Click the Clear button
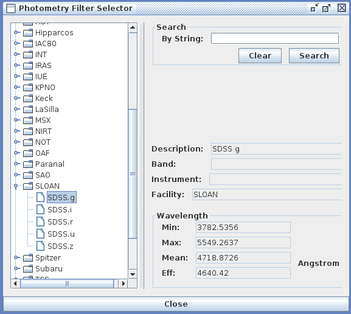The width and height of the screenshot is (351, 314). (260, 55)
